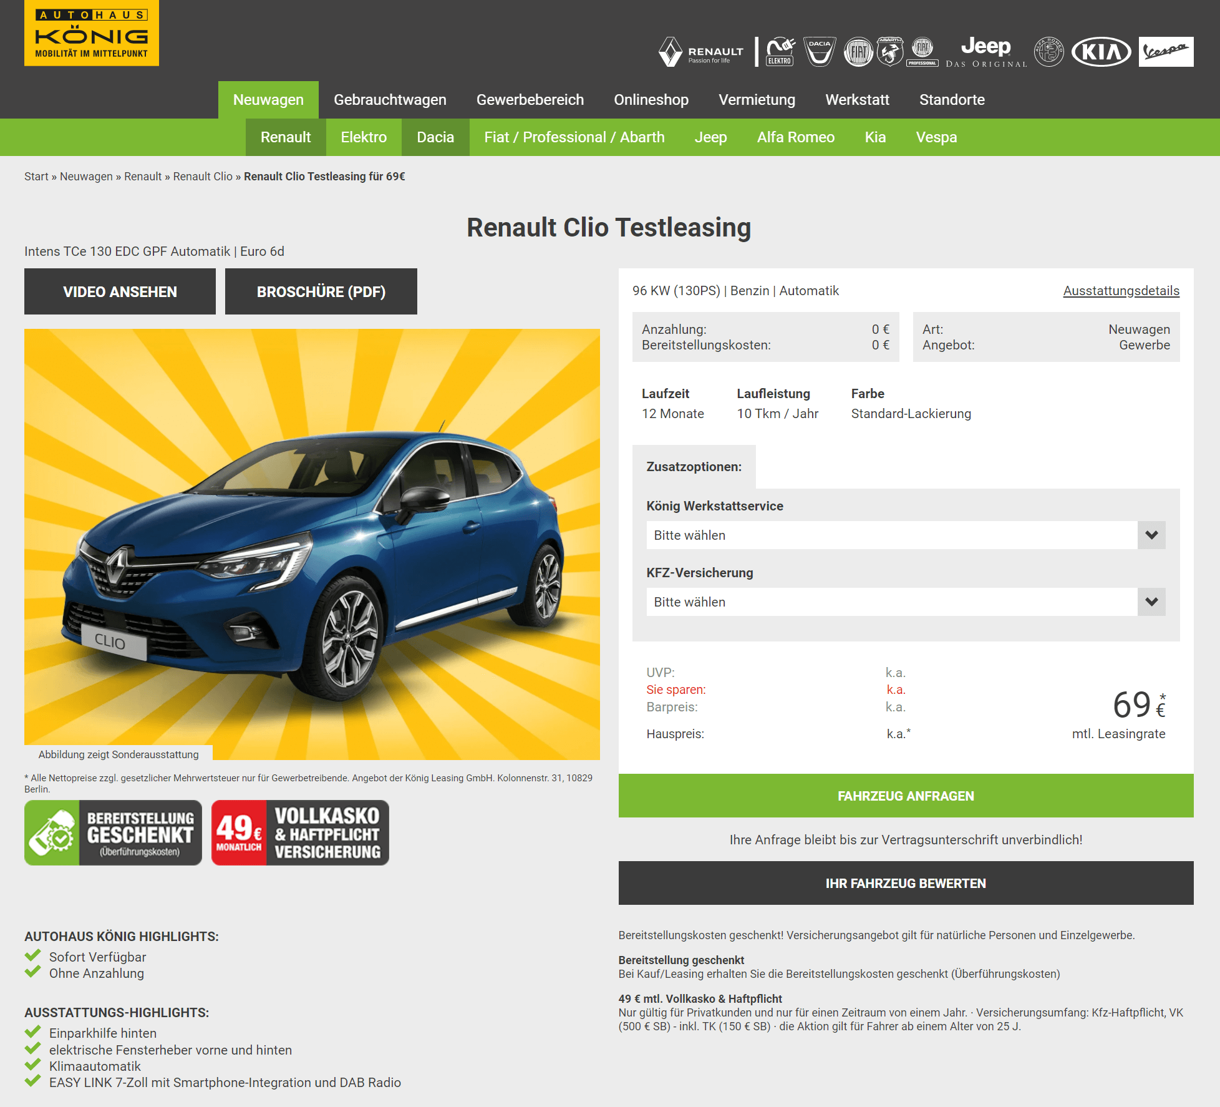Select the round Fiat brand logo

pyautogui.click(x=858, y=52)
